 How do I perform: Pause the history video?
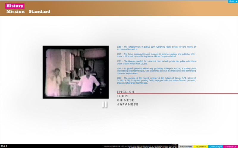(105, 105)
